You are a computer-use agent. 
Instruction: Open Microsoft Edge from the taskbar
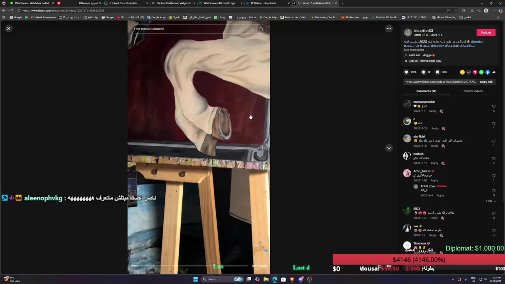click(x=275, y=279)
